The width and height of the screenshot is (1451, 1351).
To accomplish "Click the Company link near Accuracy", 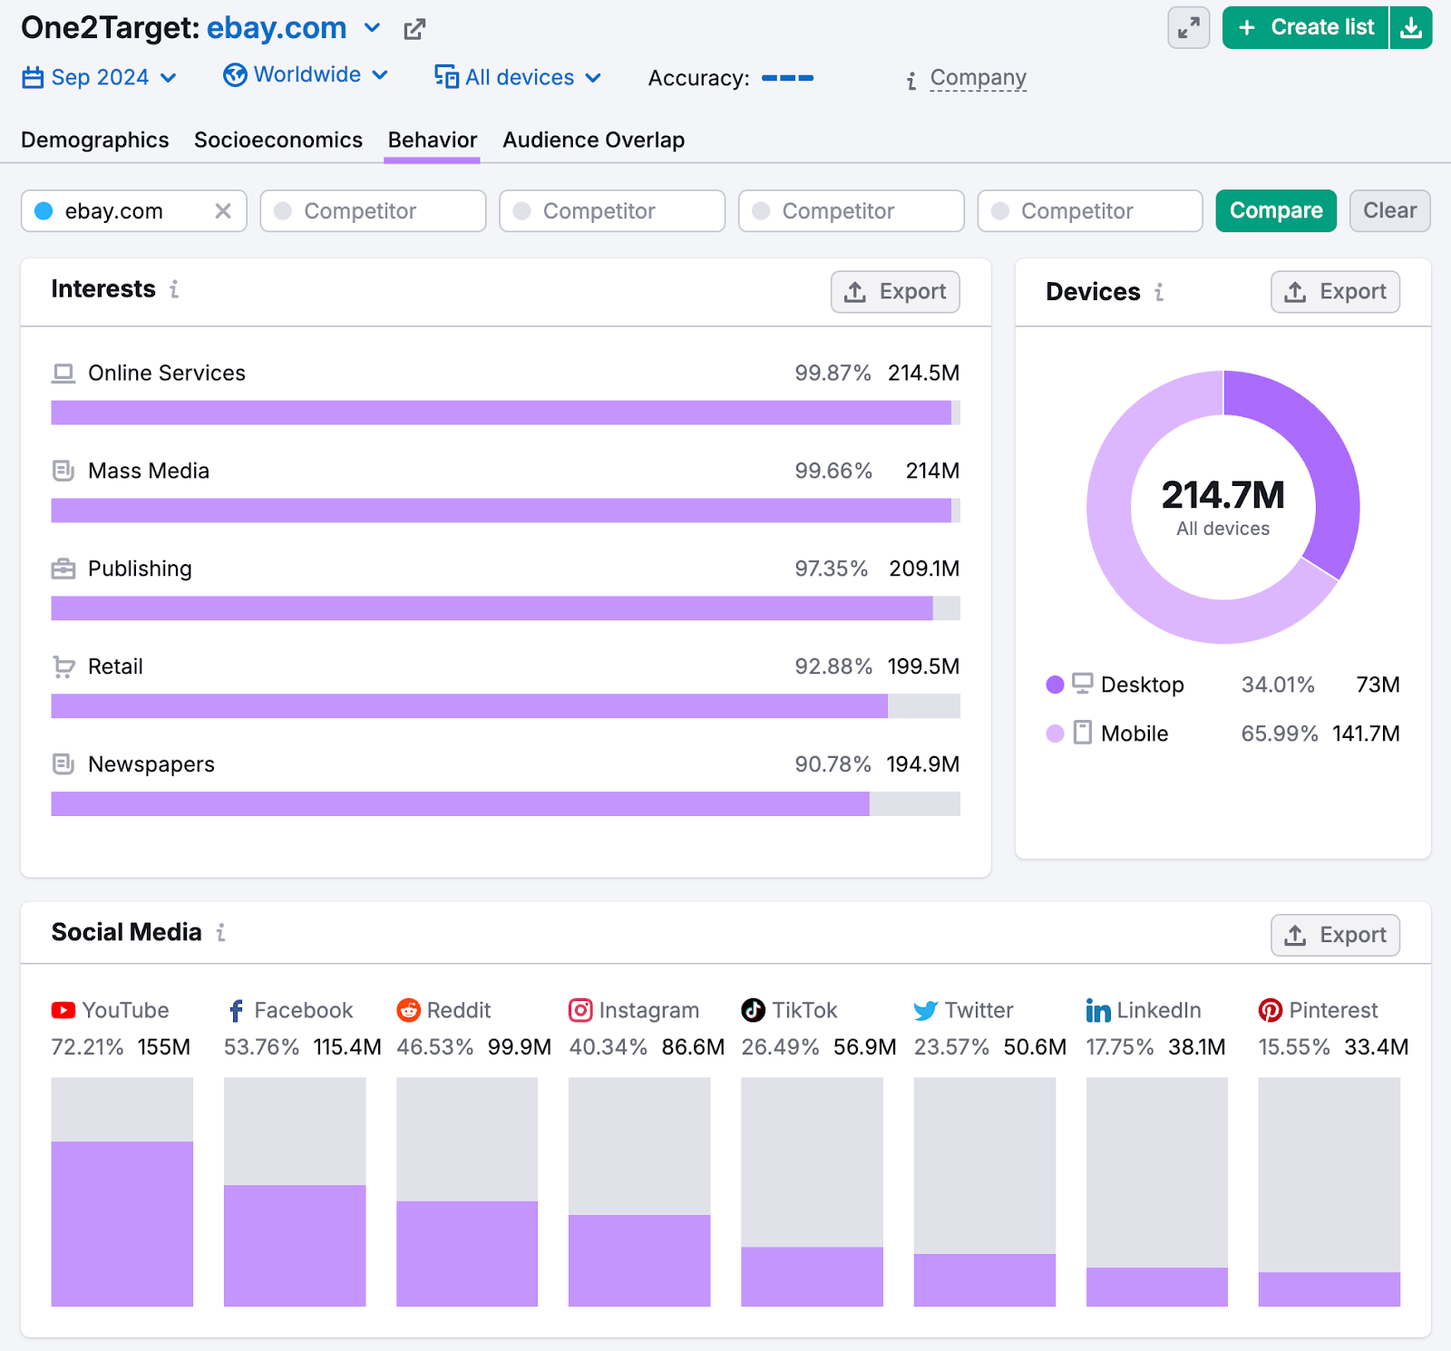I will coord(978,78).
